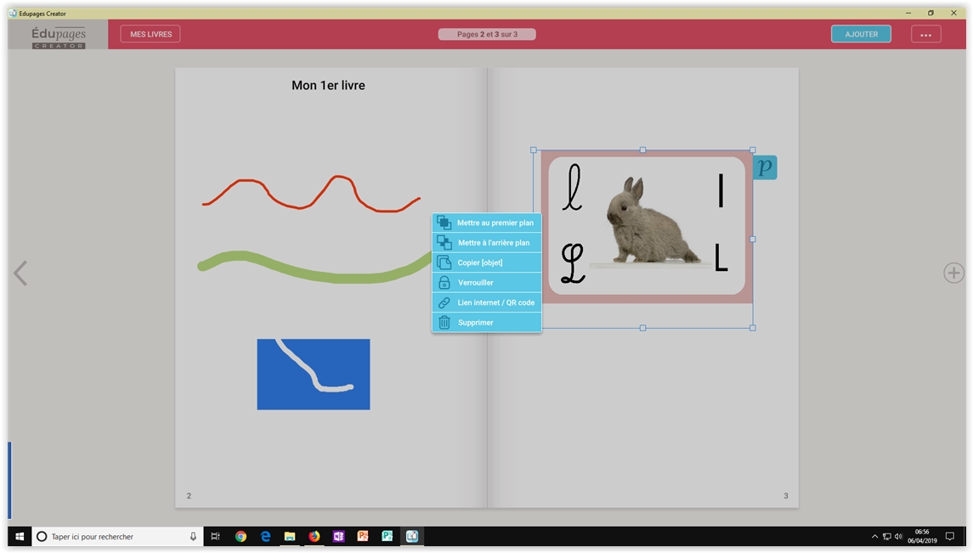Show hidden system tray icons chevron
The height and width of the screenshot is (553, 973).
point(874,537)
